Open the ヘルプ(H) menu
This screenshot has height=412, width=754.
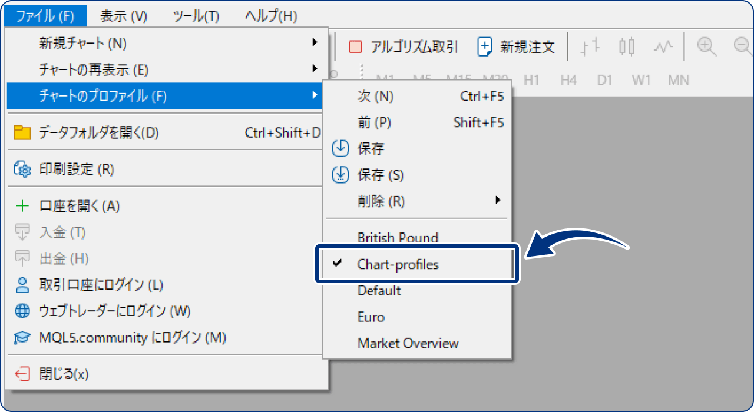[x=271, y=16]
